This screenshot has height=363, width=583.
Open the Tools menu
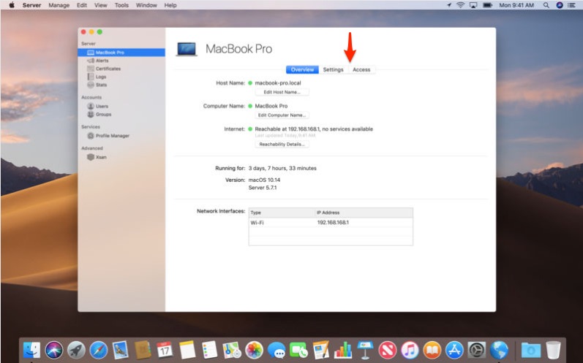[x=121, y=5]
